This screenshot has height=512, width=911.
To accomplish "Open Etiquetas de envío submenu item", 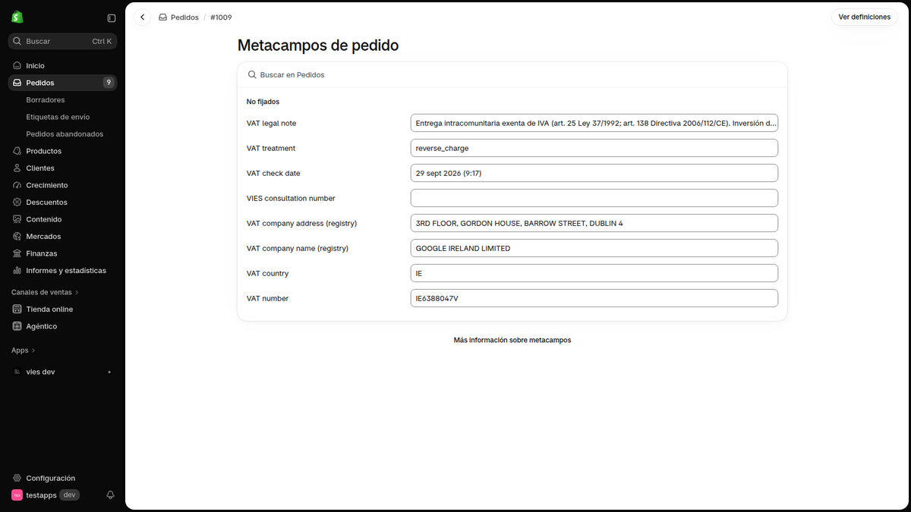I will point(58,117).
